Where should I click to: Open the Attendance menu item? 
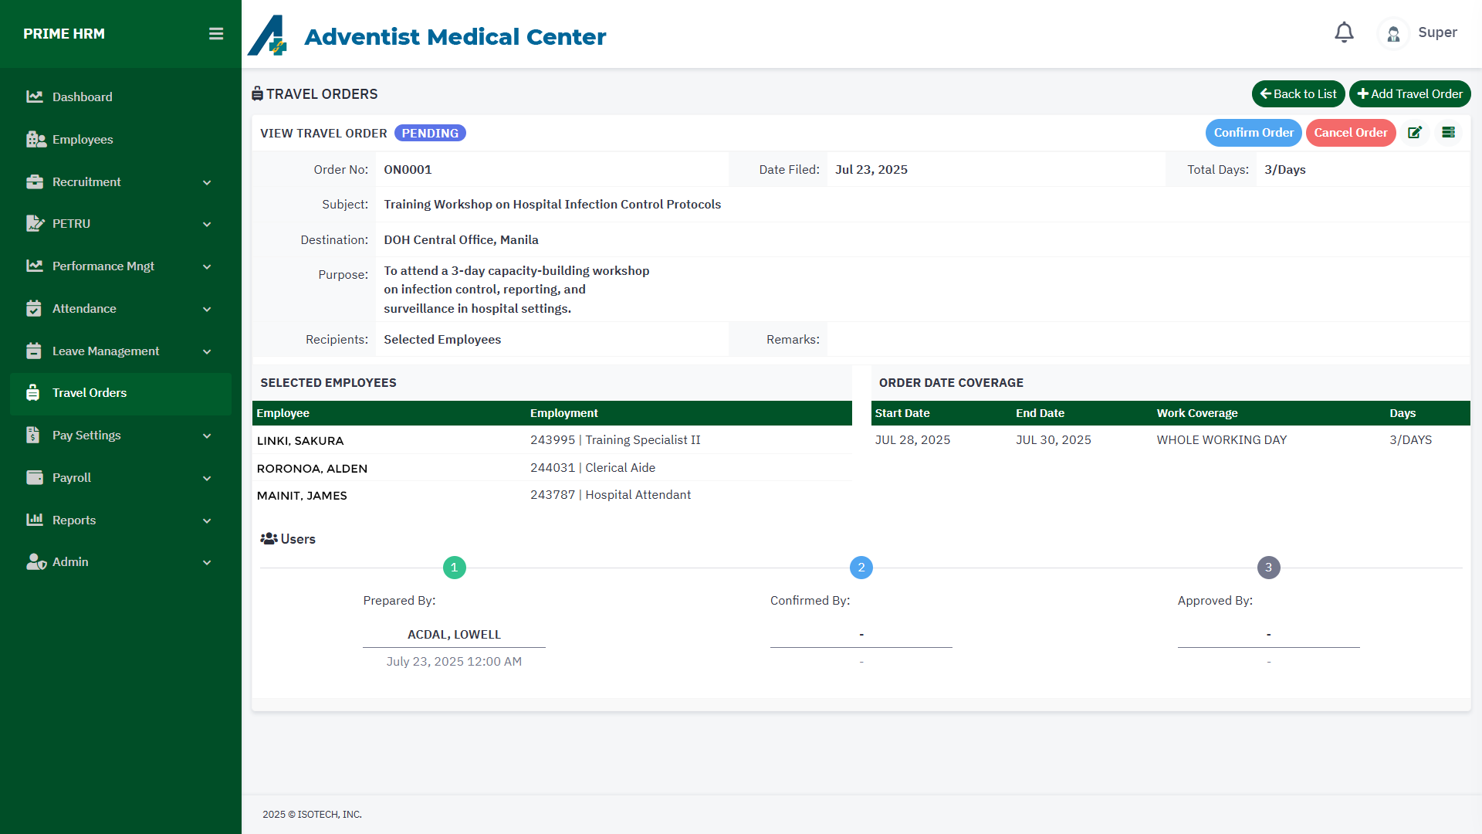tap(84, 308)
